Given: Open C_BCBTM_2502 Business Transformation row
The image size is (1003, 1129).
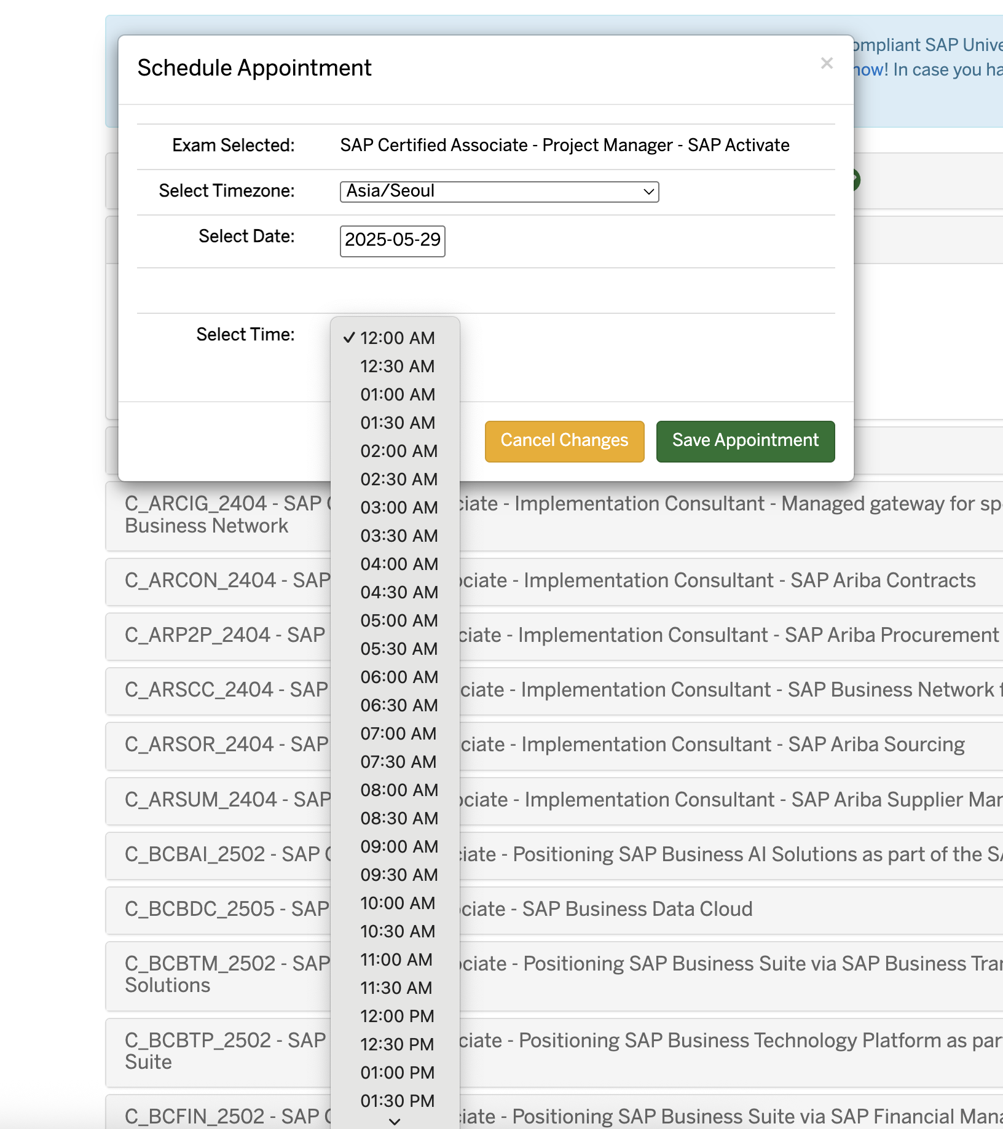Looking at the screenshot, I should (554, 975).
